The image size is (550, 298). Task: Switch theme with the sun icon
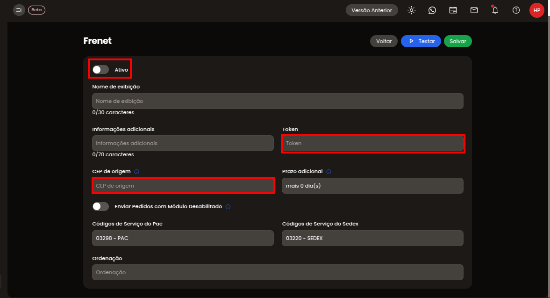[x=411, y=10]
